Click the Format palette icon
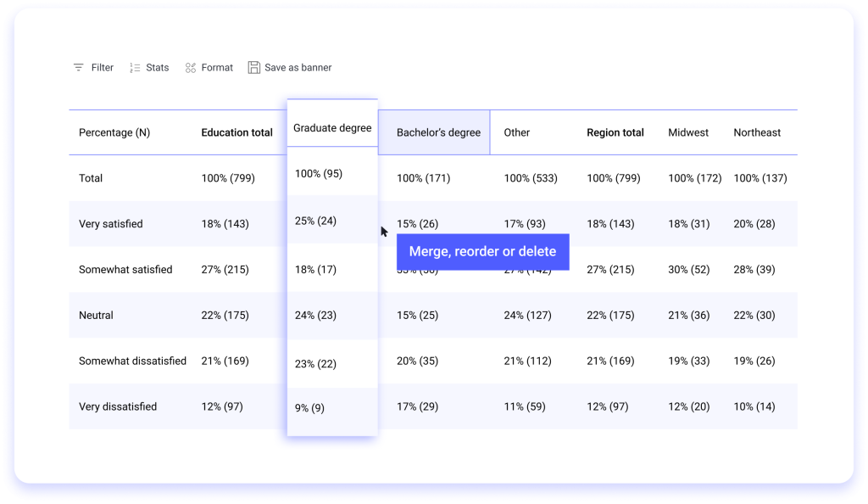Screen dimensions: 868x504 tap(191, 68)
